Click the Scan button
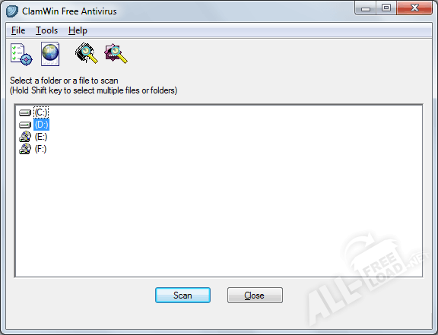Viewport: 438px width, 335px height. point(182,295)
